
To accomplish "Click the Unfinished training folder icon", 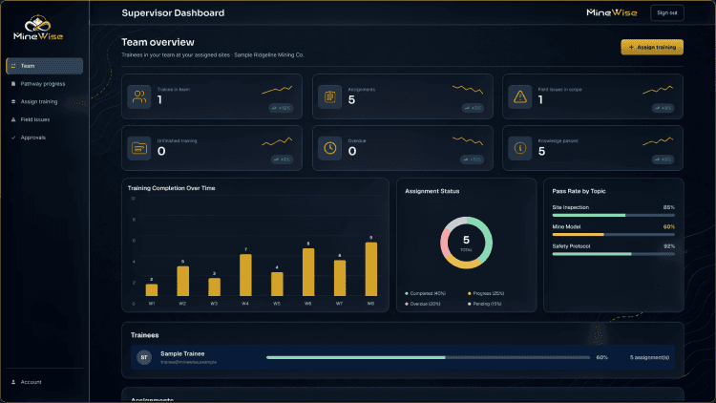I will (x=139, y=148).
